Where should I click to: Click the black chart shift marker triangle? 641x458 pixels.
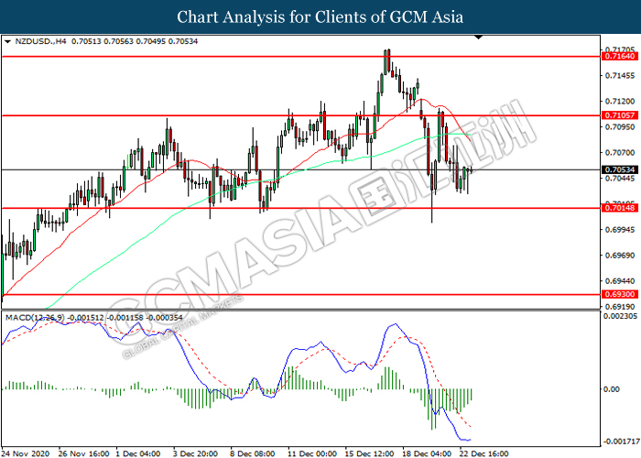pyautogui.click(x=478, y=38)
